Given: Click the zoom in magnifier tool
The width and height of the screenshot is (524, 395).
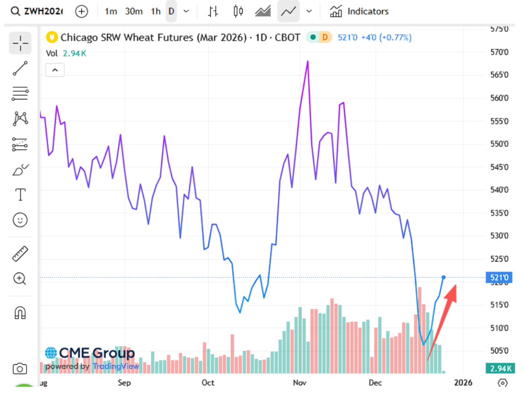Looking at the screenshot, I should click(x=20, y=279).
